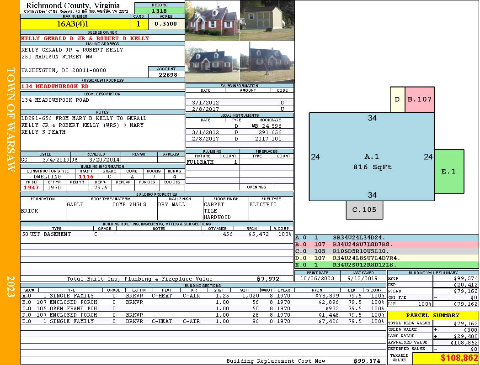Click OBLDG VALUE $300
This screenshot has width=480, height=365.
(x=470, y=330)
